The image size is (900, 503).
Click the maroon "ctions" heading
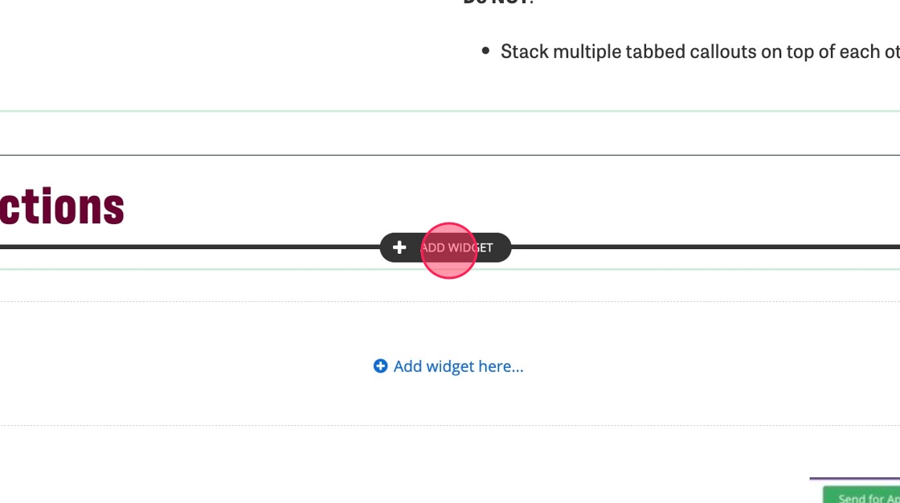(x=62, y=207)
